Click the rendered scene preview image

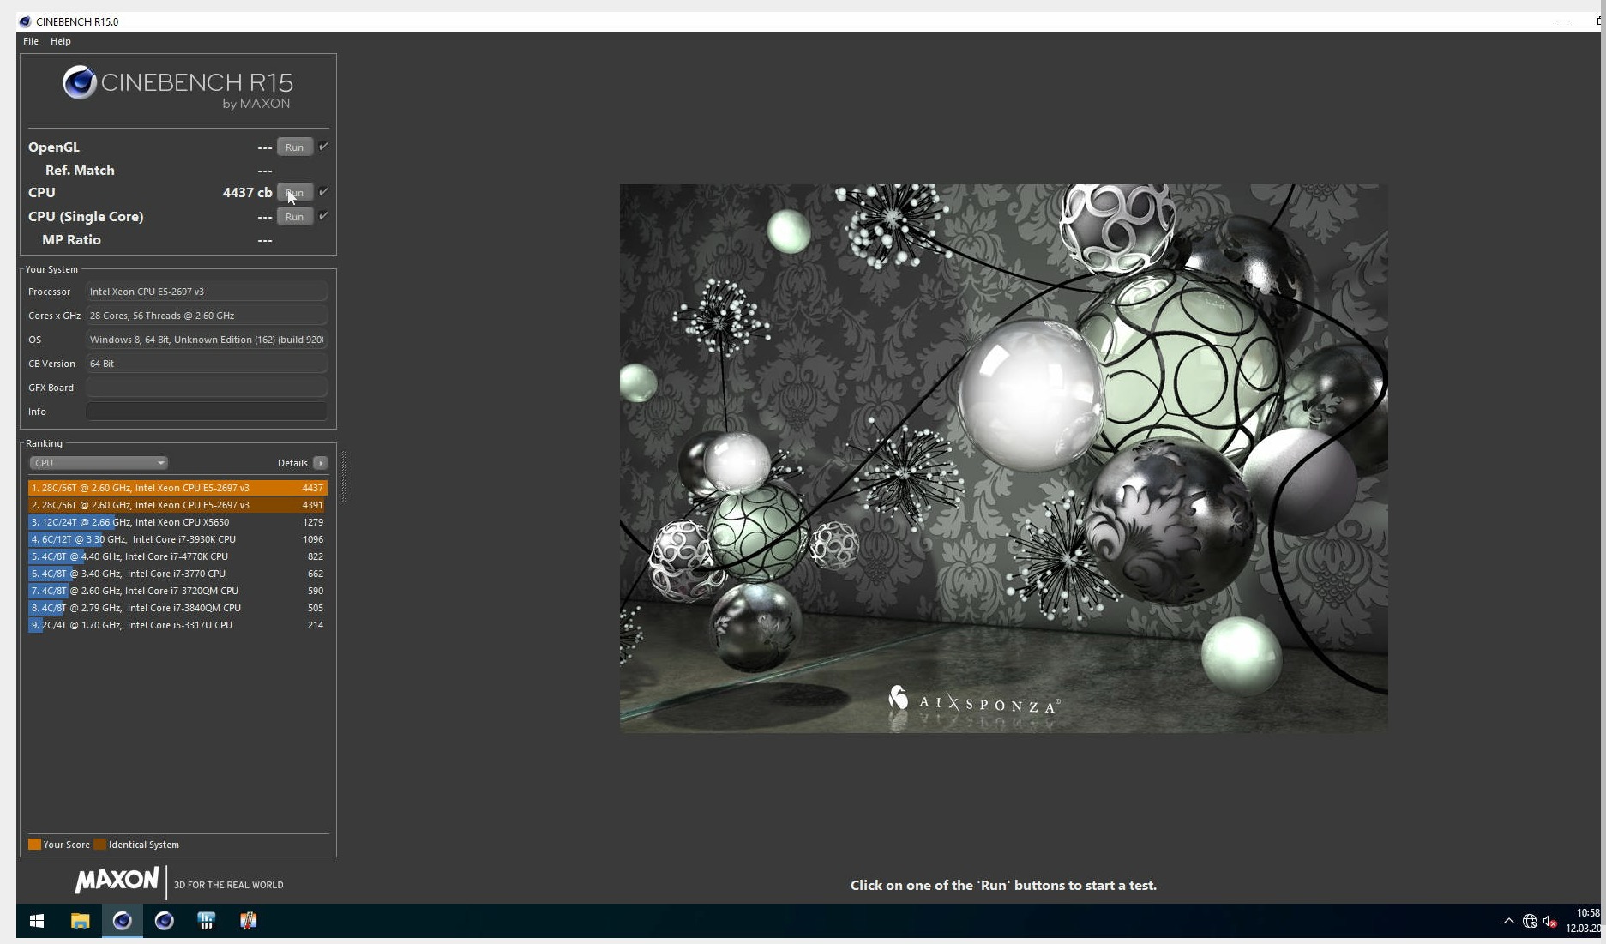pos(1003,458)
